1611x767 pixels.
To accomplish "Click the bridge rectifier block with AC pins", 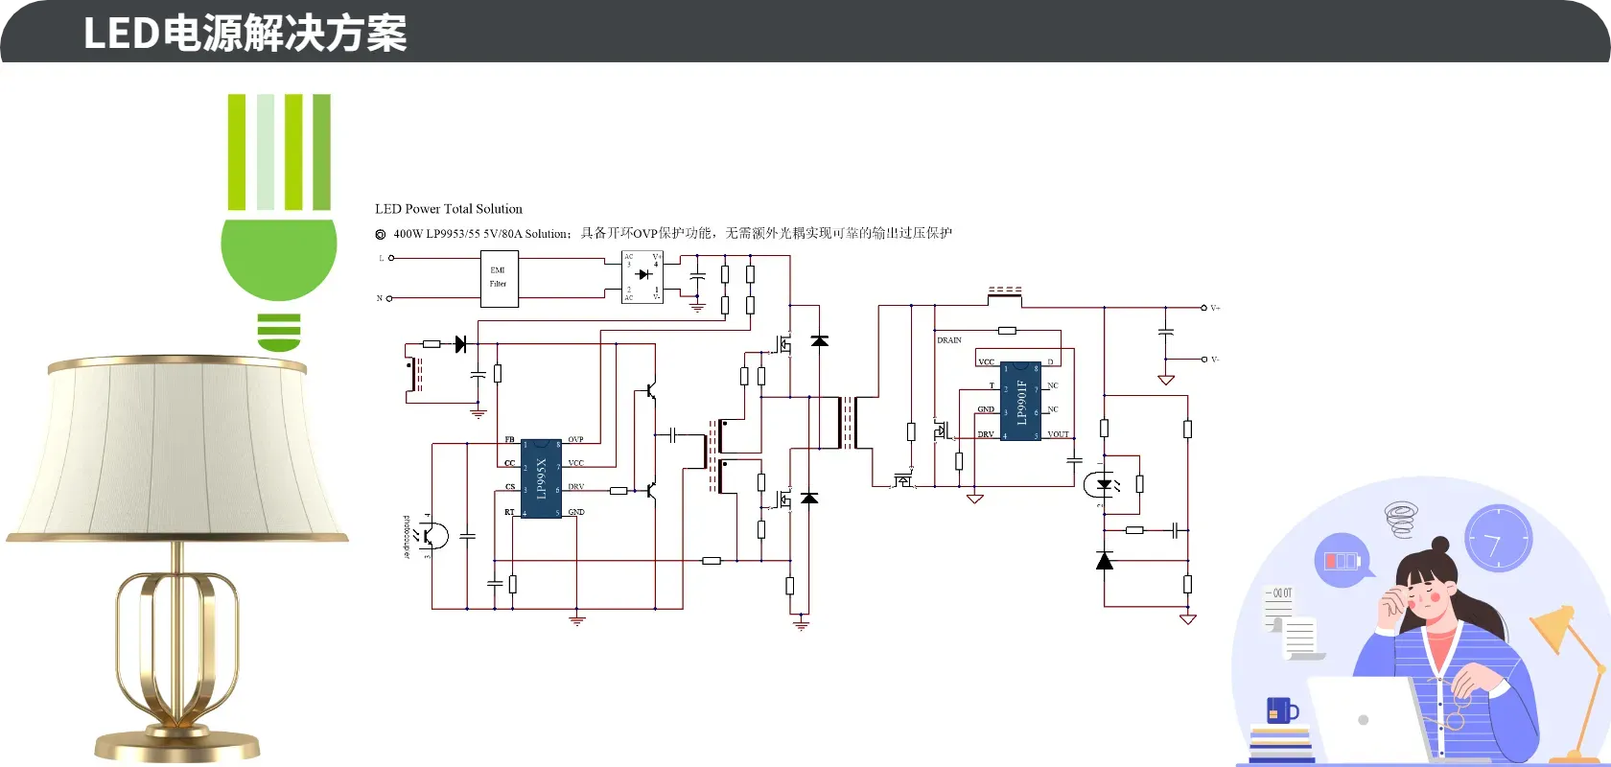I will pos(642,276).
